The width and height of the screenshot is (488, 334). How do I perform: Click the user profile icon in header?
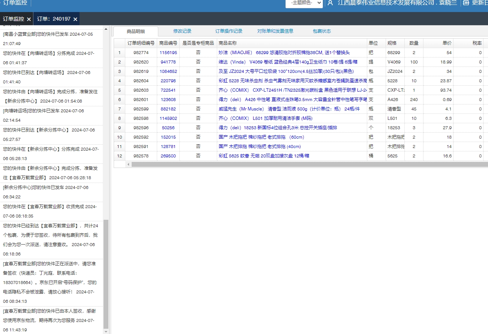(x=330, y=3)
